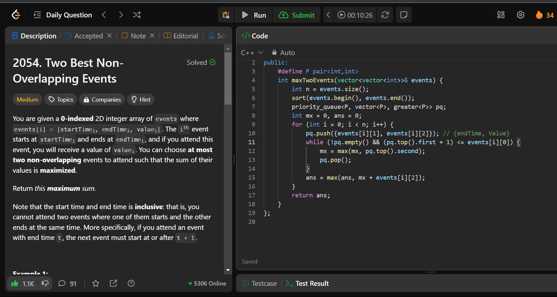Image resolution: width=557 pixels, height=297 pixels.
Task: Open the Editorial tab
Action: 181,36
